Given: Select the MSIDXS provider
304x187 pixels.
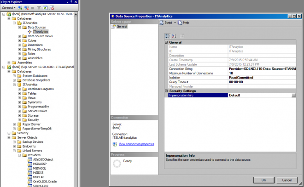Looking at the screenshot, I should pyautogui.click(x=38, y=173).
